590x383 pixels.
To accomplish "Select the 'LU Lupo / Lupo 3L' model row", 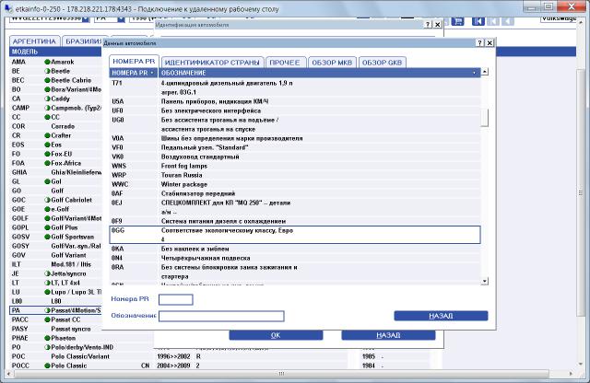I will click(x=55, y=292).
